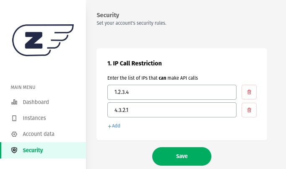Open Account data page
This screenshot has width=286, height=169.
39,134
